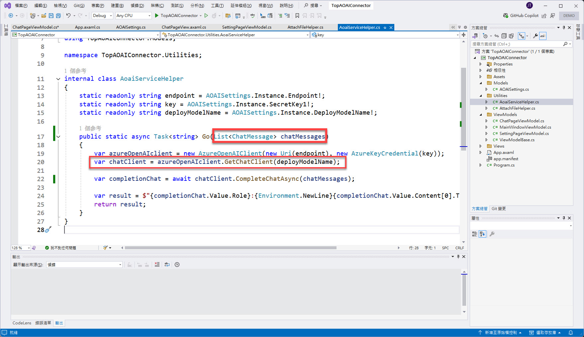Open the Debug configuration dropdown
Screen dimensions: 584x337
pyautogui.click(x=102, y=16)
